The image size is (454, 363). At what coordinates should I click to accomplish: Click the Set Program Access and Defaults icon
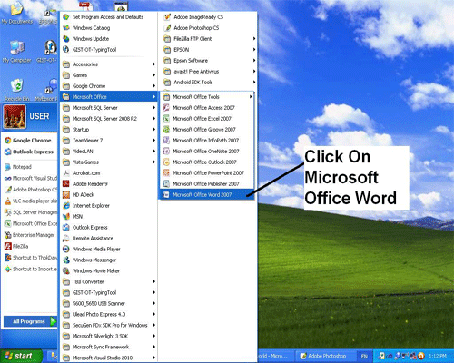pos(66,17)
